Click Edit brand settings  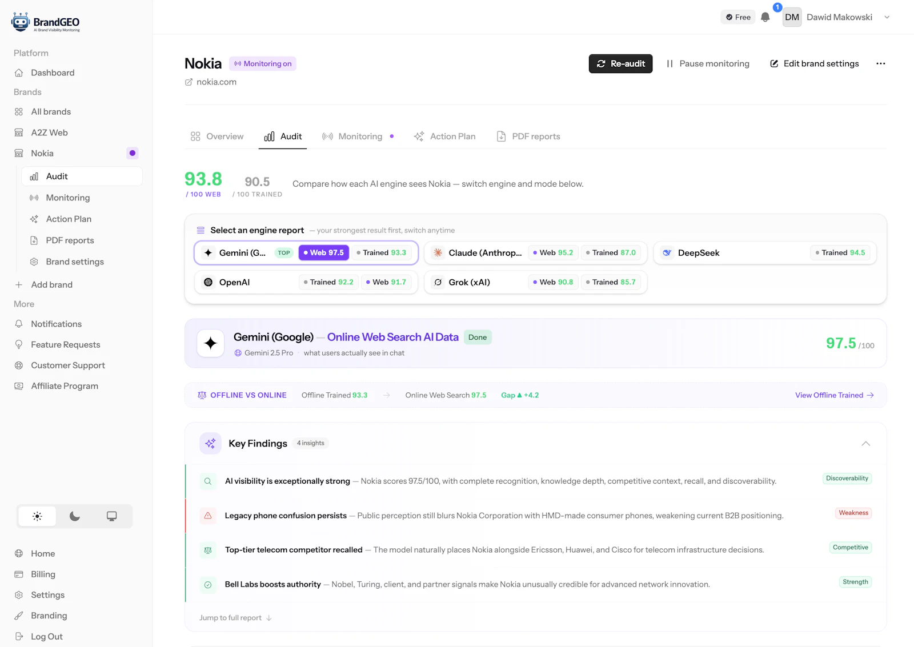[x=815, y=63]
